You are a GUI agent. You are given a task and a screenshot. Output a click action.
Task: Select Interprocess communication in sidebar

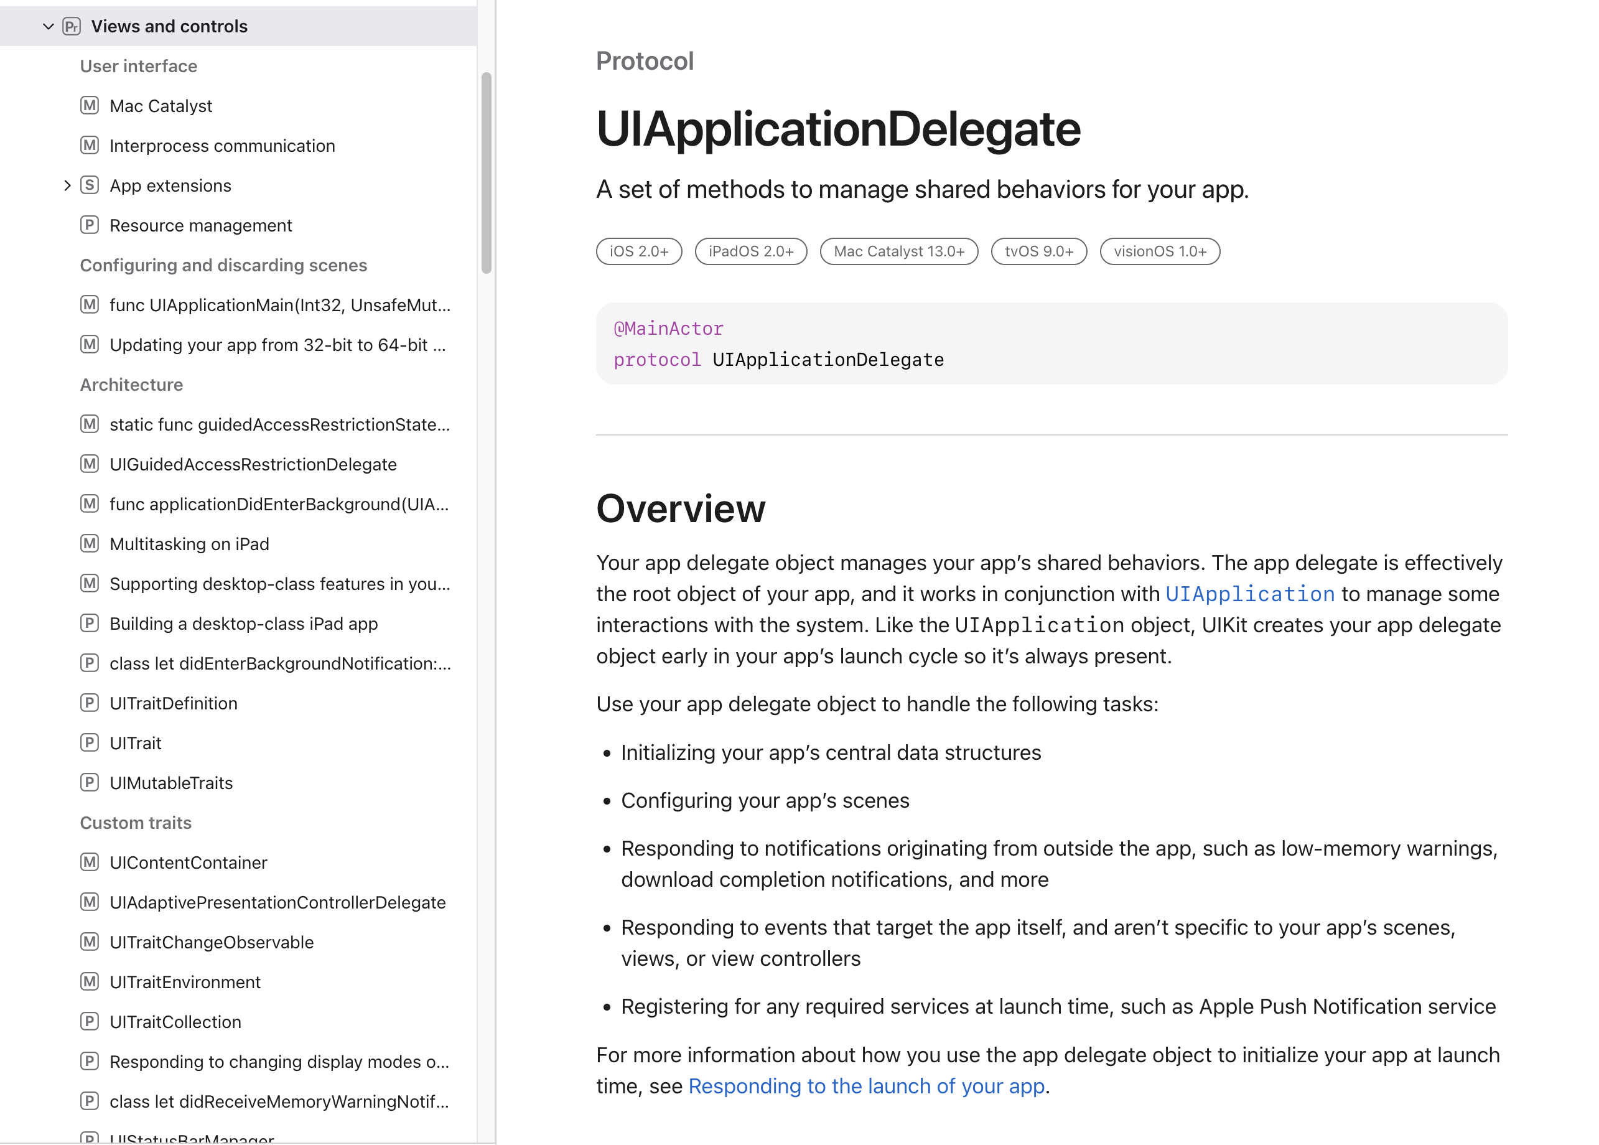point(222,146)
